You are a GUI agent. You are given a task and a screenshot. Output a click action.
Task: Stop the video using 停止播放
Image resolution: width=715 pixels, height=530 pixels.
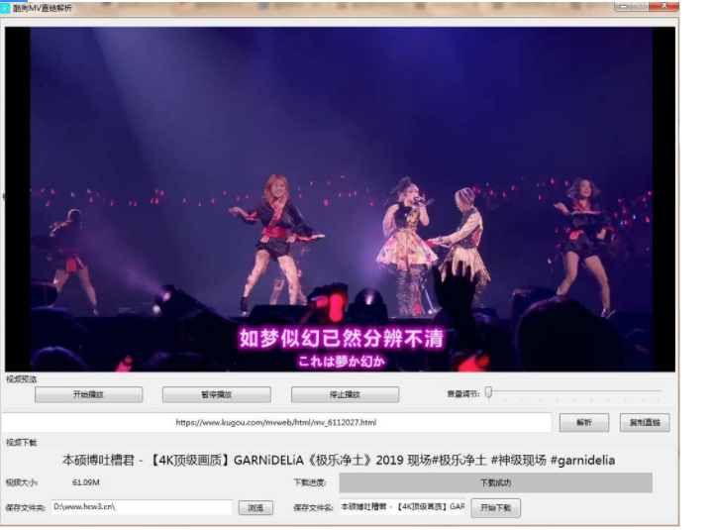pyautogui.click(x=346, y=394)
